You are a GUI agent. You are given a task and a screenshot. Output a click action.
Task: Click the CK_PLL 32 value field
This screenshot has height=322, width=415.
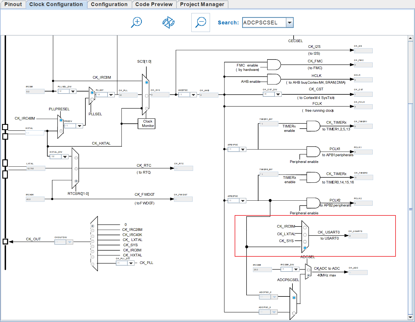(x=128, y=95)
